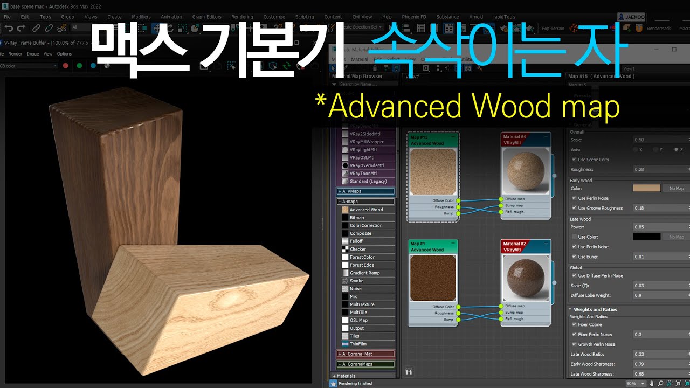Click the Diffuse Color output socket of Map #15
The height and width of the screenshot is (388, 690).
coord(458,200)
